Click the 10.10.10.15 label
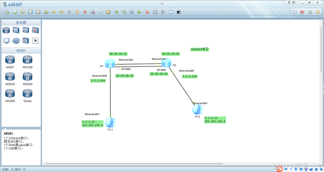This screenshot has width=324, height=172. 118,54
